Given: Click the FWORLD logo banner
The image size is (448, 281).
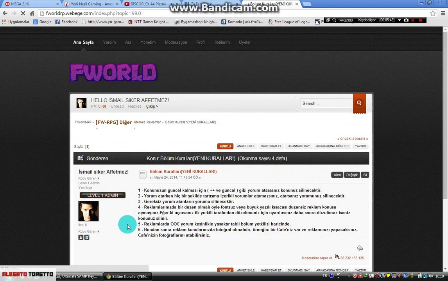Looking at the screenshot, I should 113,72.
